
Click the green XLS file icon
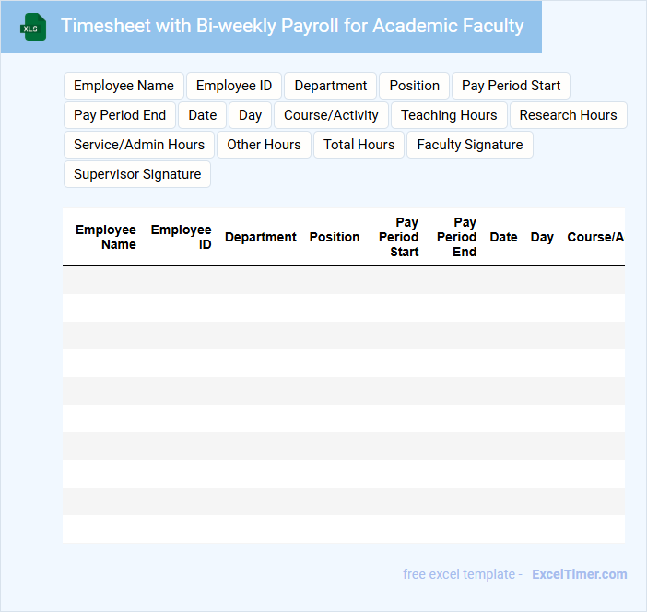pyautogui.click(x=34, y=27)
